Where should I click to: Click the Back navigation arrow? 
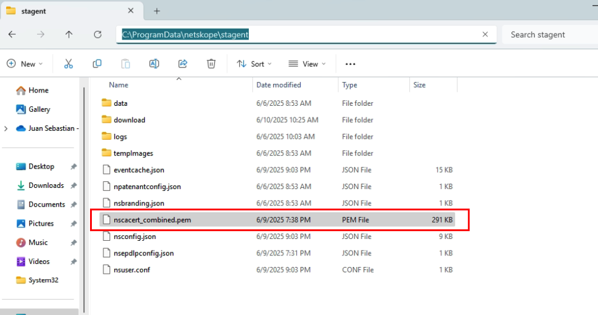click(x=12, y=34)
